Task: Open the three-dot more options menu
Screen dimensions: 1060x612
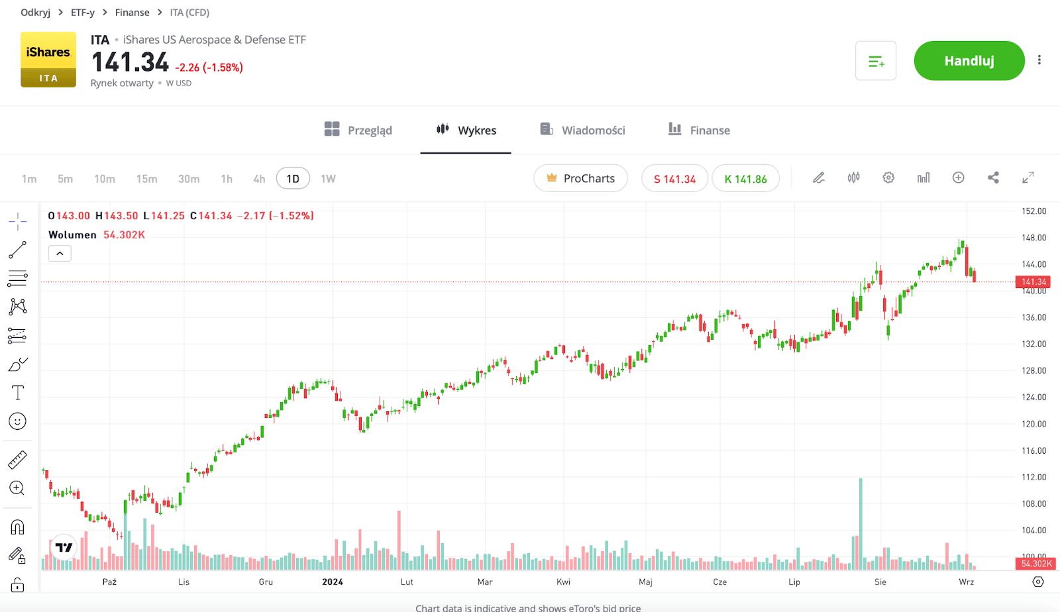Action: pyautogui.click(x=1039, y=60)
